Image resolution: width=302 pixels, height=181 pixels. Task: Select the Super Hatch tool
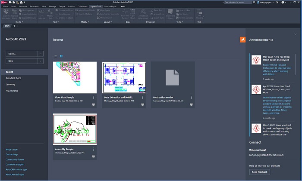tap(133, 14)
